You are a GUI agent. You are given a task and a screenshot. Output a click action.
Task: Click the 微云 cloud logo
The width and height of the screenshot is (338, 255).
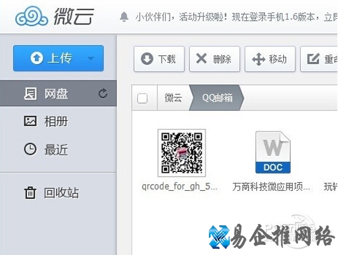click(x=55, y=16)
